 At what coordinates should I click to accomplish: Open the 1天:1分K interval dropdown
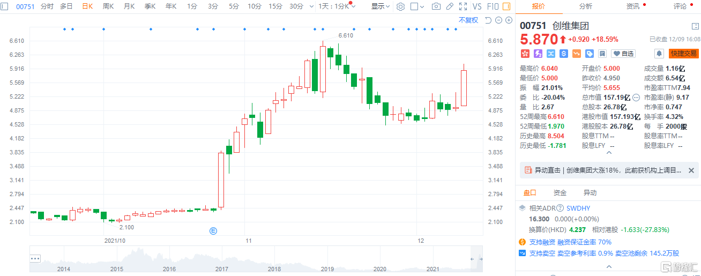336,6
